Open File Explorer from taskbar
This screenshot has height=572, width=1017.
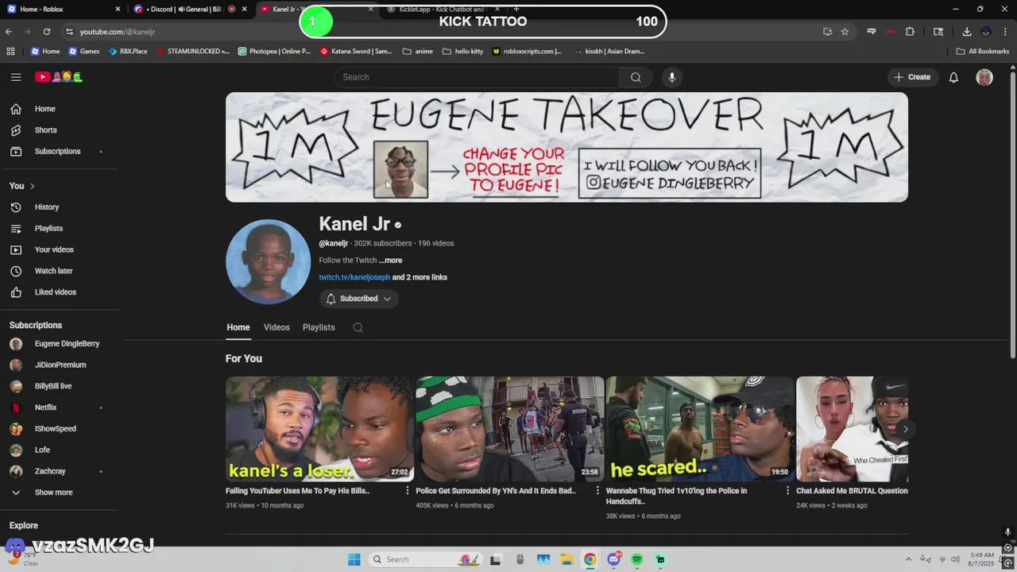tap(567, 559)
